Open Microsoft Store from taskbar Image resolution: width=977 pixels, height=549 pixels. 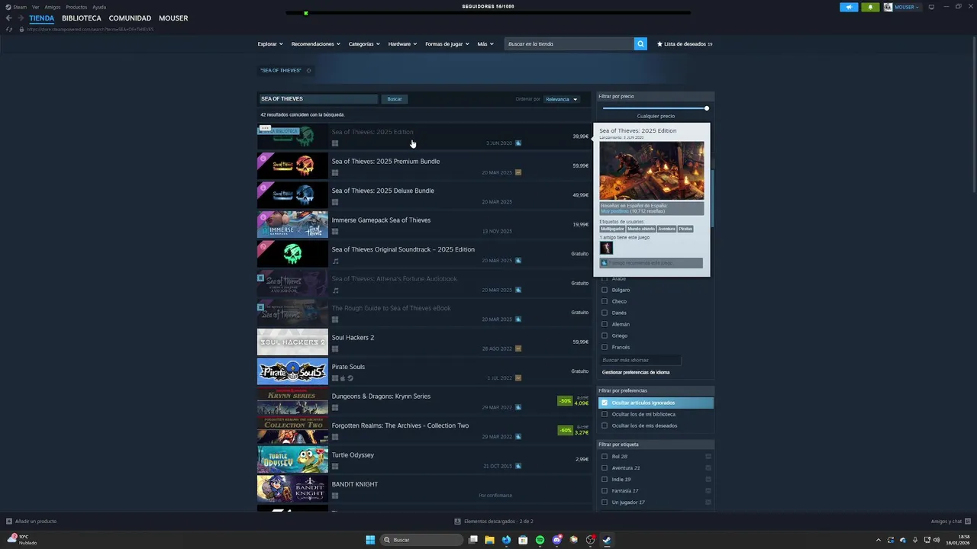click(523, 540)
